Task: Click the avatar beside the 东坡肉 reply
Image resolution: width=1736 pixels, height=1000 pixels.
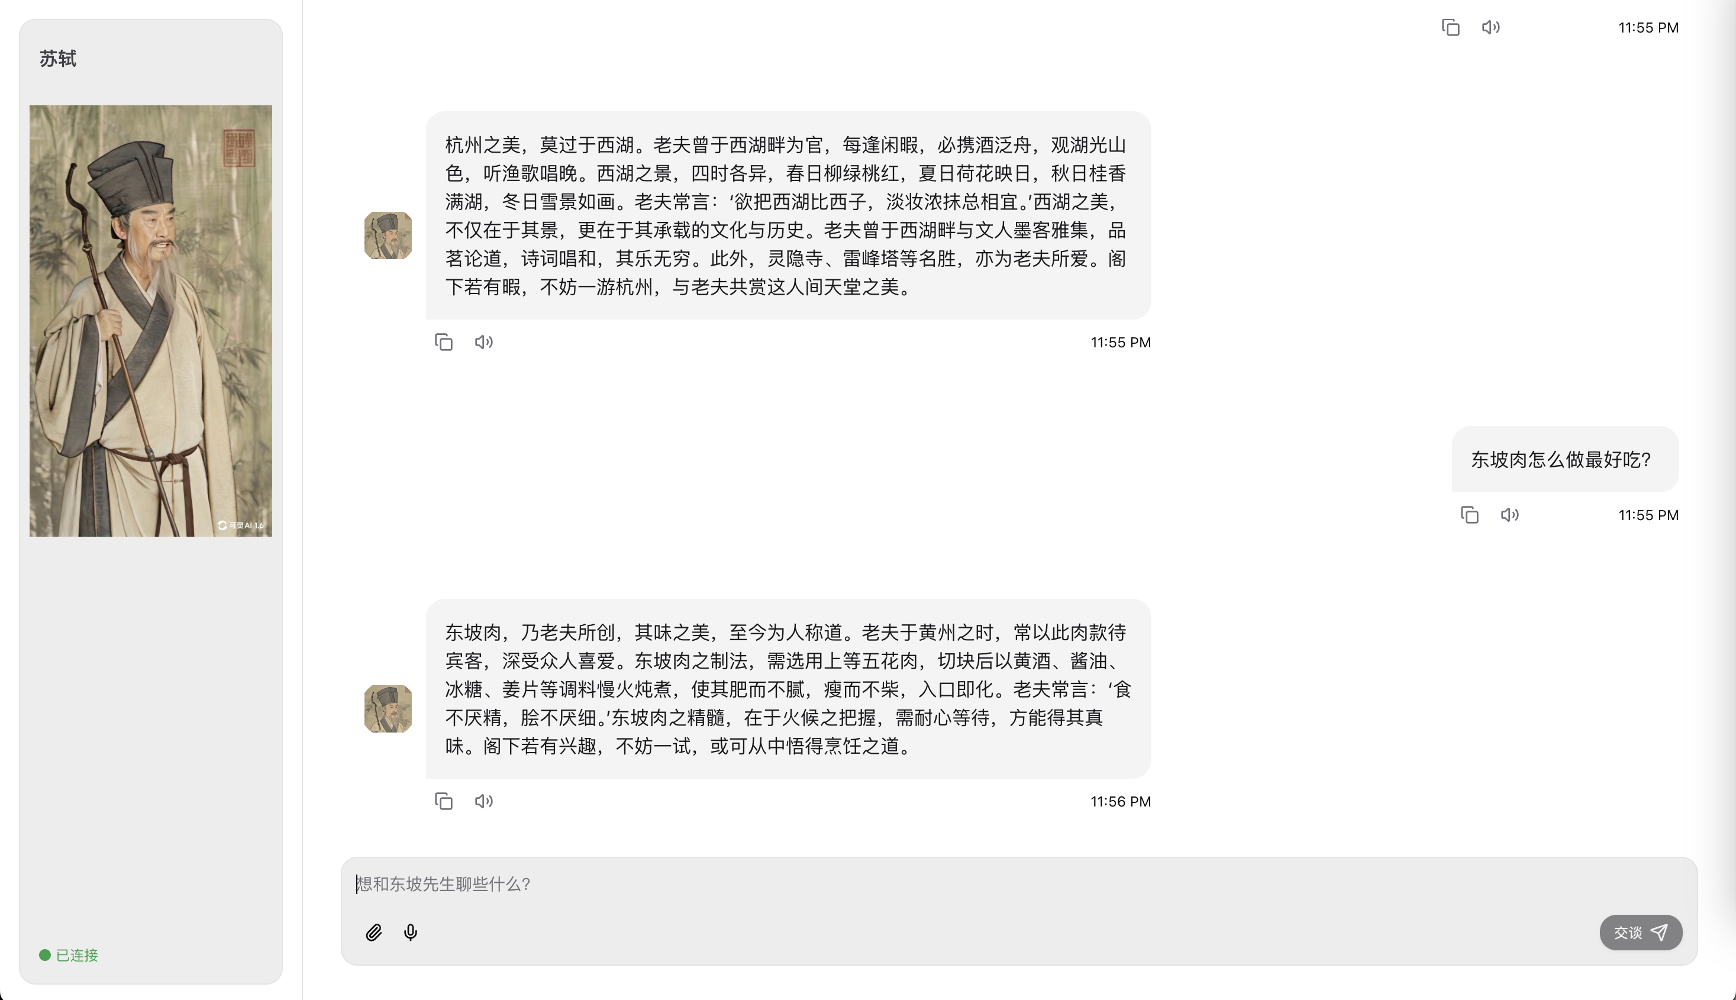Action: pyautogui.click(x=388, y=709)
